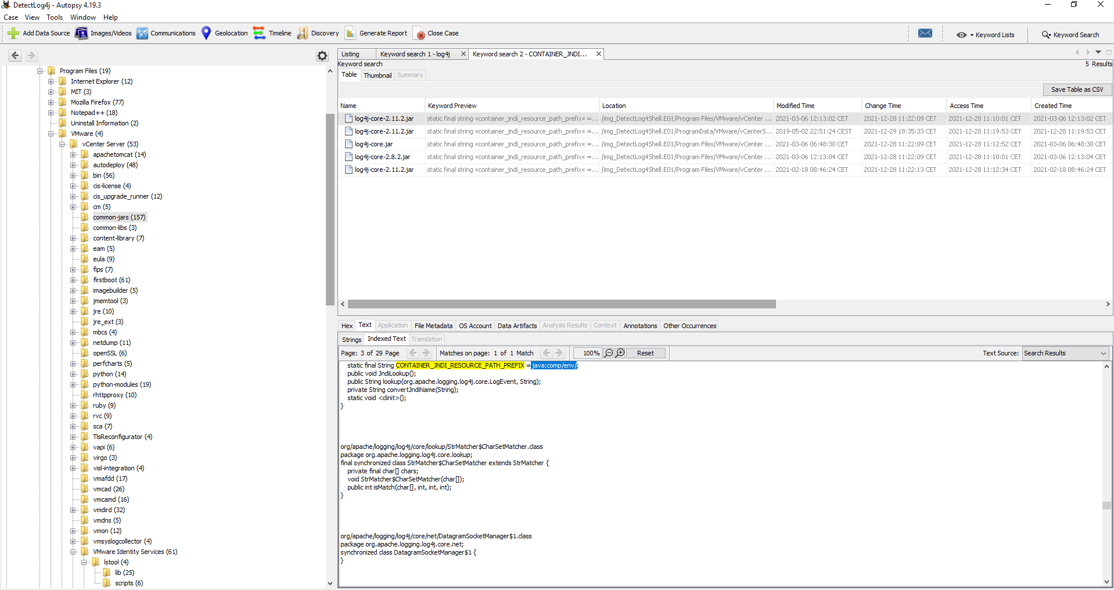Collapse the vCenter Server folder
This screenshot has height=590, width=1114.
click(62, 144)
